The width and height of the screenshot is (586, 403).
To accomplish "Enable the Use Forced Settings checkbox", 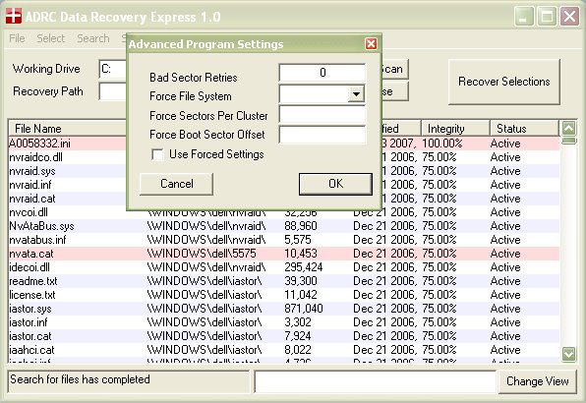I will [157, 154].
